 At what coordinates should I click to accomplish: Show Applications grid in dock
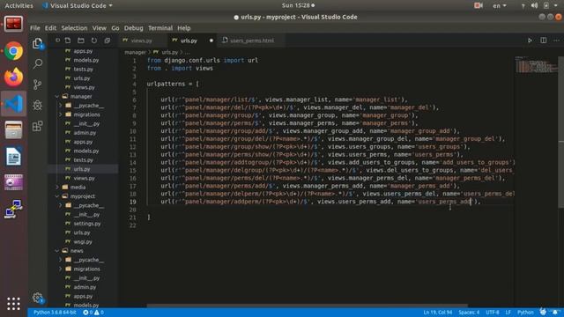point(14,304)
